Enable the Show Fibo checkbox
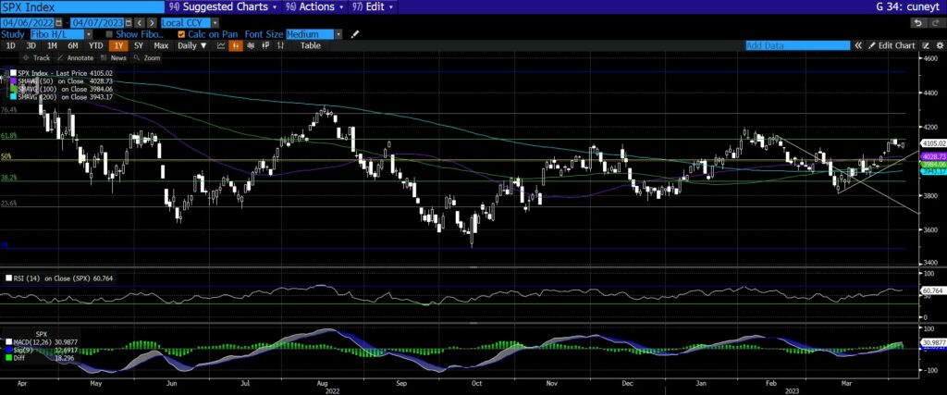 (108, 34)
